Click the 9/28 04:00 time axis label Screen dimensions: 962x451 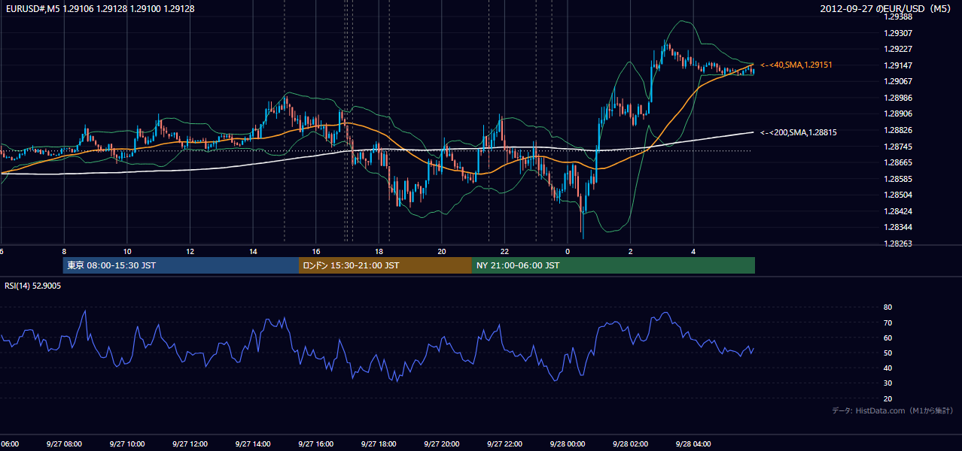pyautogui.click(x=693, y=444)
